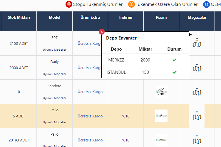Viewport: 221px width, 147px height.
Task: Open store map icon in Sandero row
Action: pyautogui.click(x=197, y=91)
